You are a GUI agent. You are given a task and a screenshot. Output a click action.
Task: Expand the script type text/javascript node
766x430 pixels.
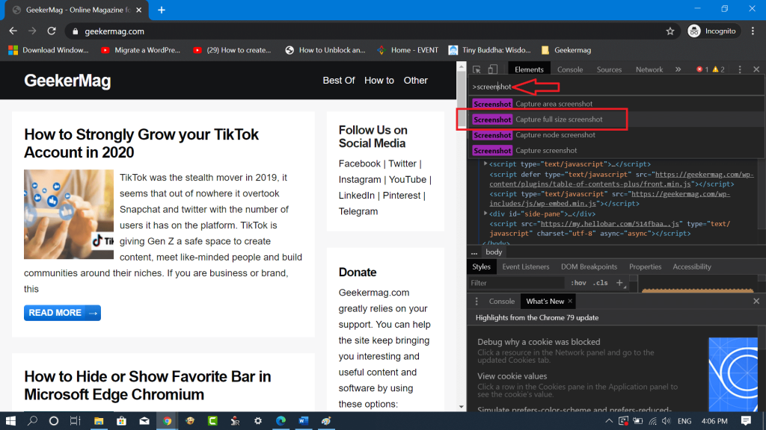tap(485, 163)
